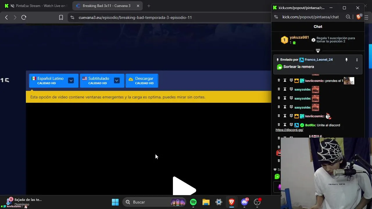Unpin the pinned chat message with the pin icon

click(346, 60)
